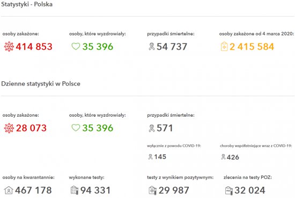
Task: Click the green heart icon beside total recovered
Action: (76, 47)
